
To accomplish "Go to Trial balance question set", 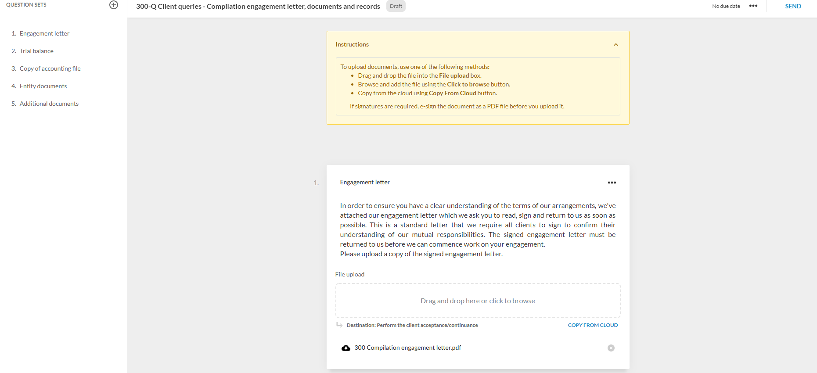I will 36,51.
